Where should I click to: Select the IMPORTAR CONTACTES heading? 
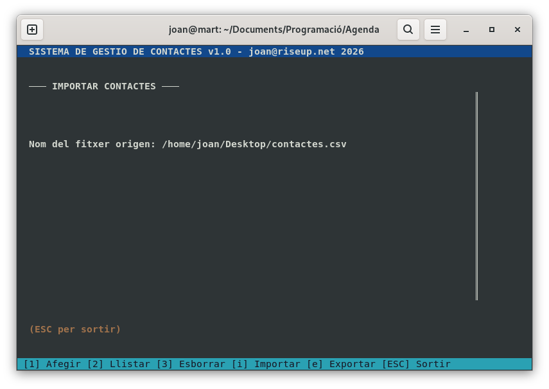(103, 86)
